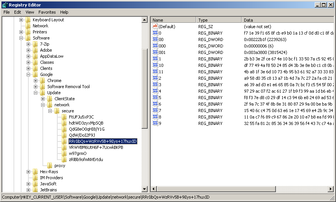Click the w97grmO folder icon
This screenshot has height=202, width=336.
point(64,153)
